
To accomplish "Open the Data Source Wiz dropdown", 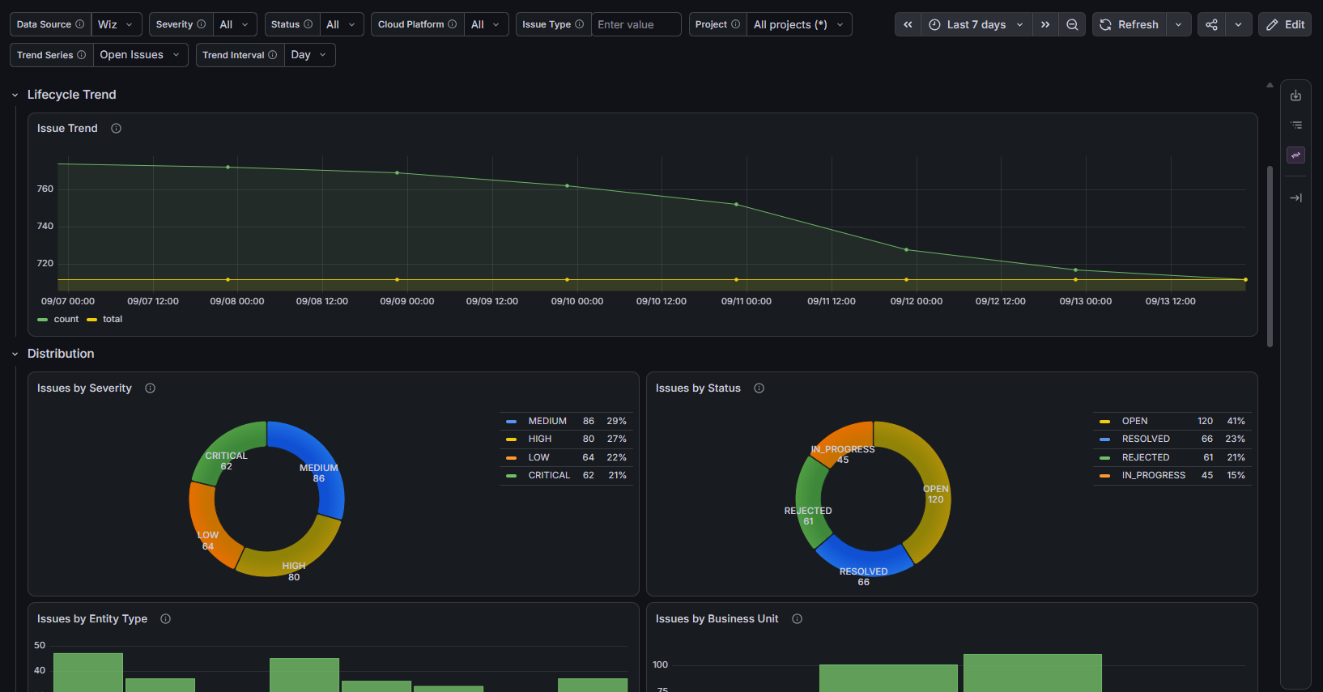I will tap(117, 24).
